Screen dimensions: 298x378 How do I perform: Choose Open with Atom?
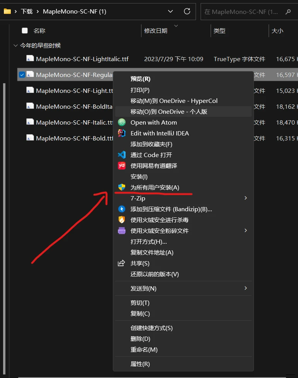pos(183,123)
